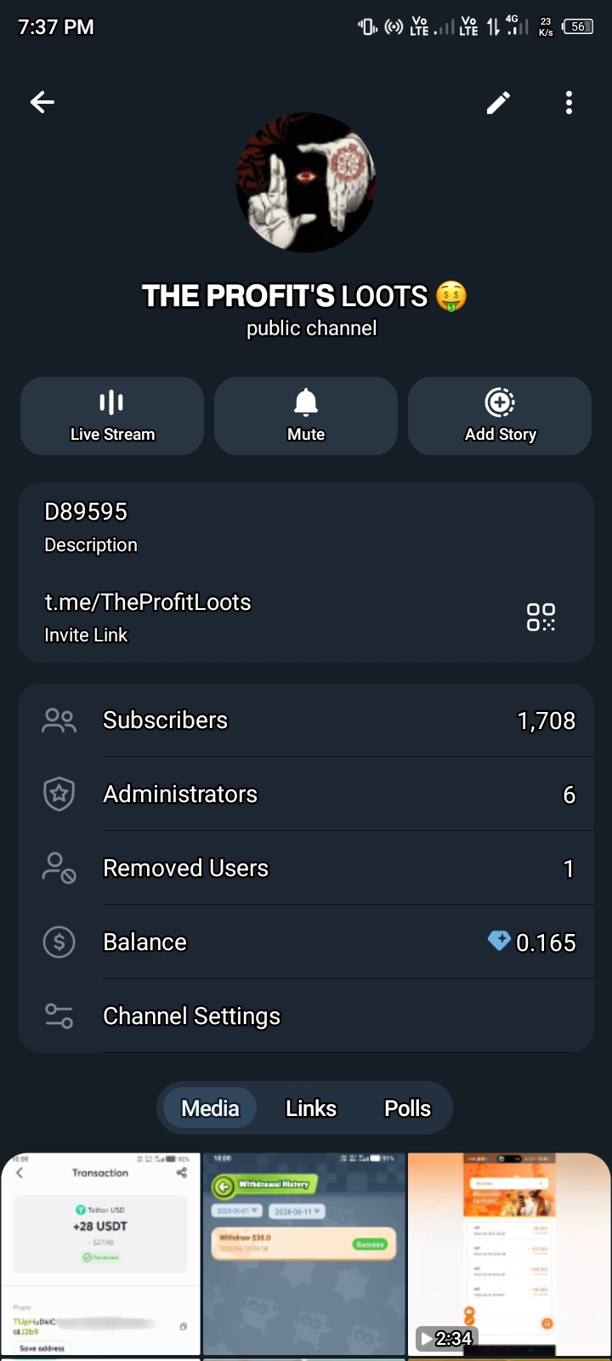Screen dimensions: 612x1361
Task: Tap the back arrow icon
Action: (x=42, y=103)
